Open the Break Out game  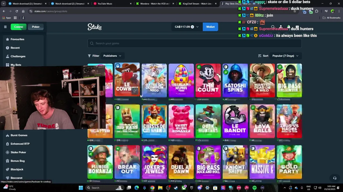[127, 162]
